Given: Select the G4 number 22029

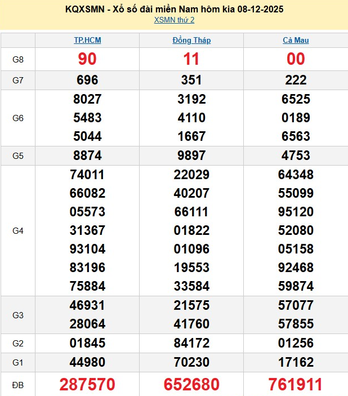Looking at the screenshot, I should [191, 175].
